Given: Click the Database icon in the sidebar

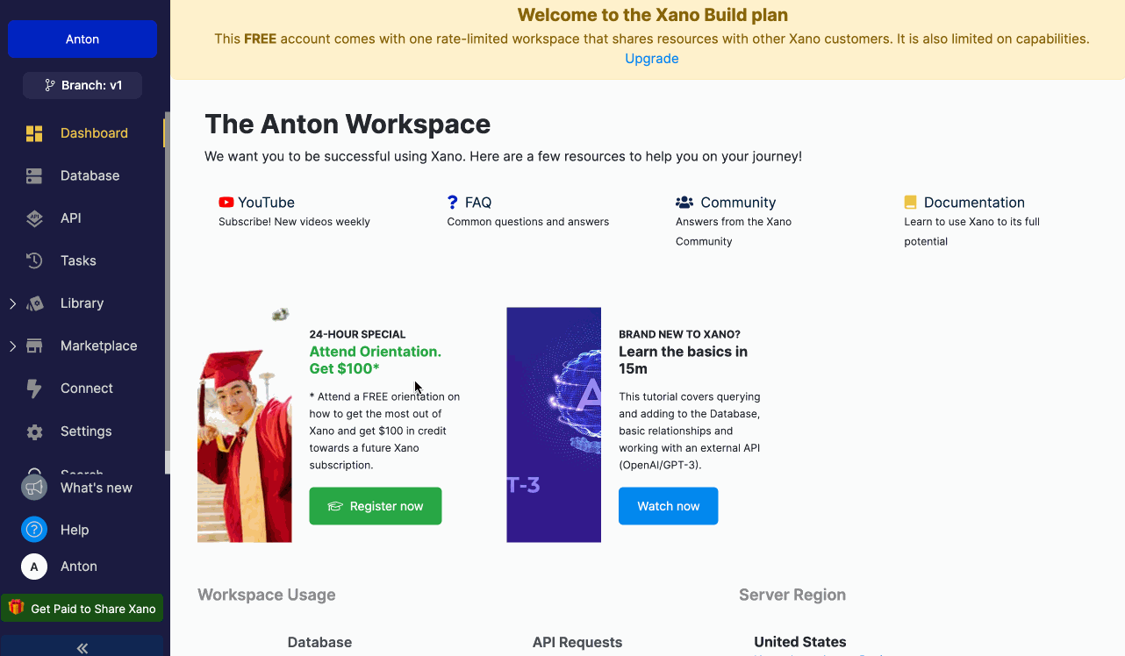Looking at the screenshot, I should (34, 176).
